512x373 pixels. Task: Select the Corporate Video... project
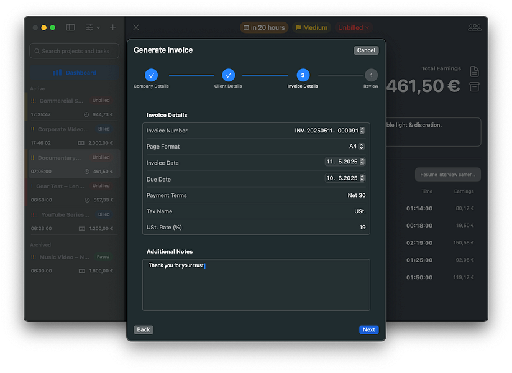pos(73,136)
